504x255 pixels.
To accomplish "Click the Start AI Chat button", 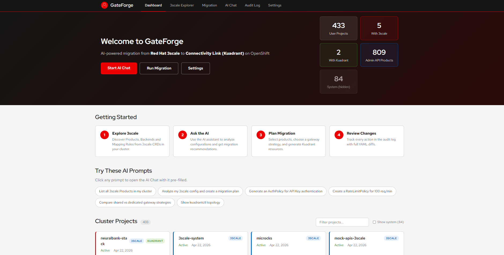I will 119,68.
